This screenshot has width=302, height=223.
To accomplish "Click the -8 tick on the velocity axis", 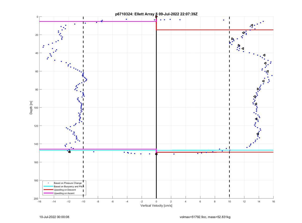I will (98, 201).
